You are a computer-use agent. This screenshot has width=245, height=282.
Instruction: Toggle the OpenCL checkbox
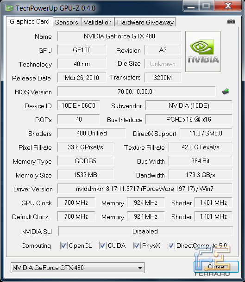[64, 245]
